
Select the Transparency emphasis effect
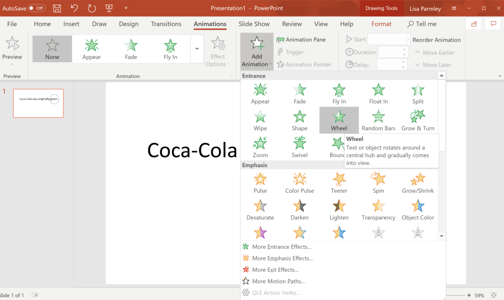click(378, 209)
